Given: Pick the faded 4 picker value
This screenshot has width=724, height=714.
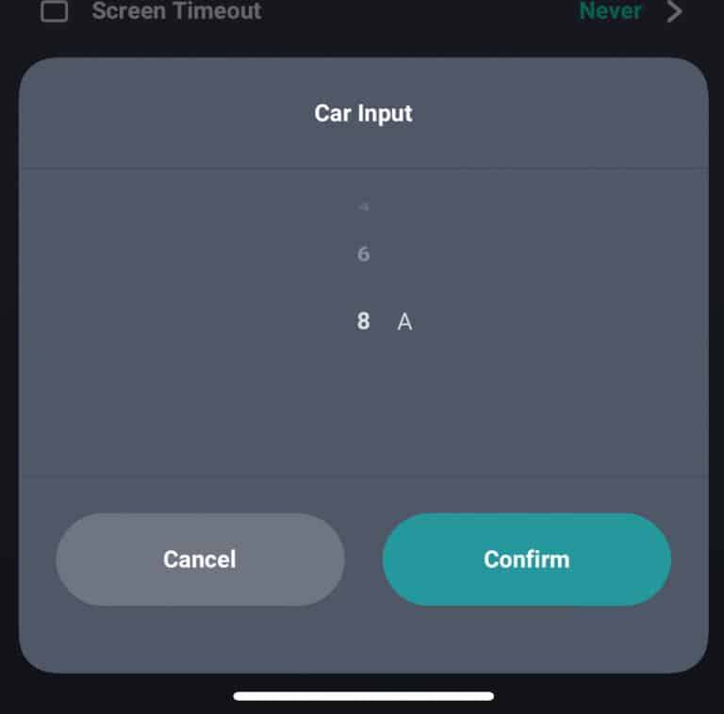Looking at the screenshot, I should click(363, 206).
